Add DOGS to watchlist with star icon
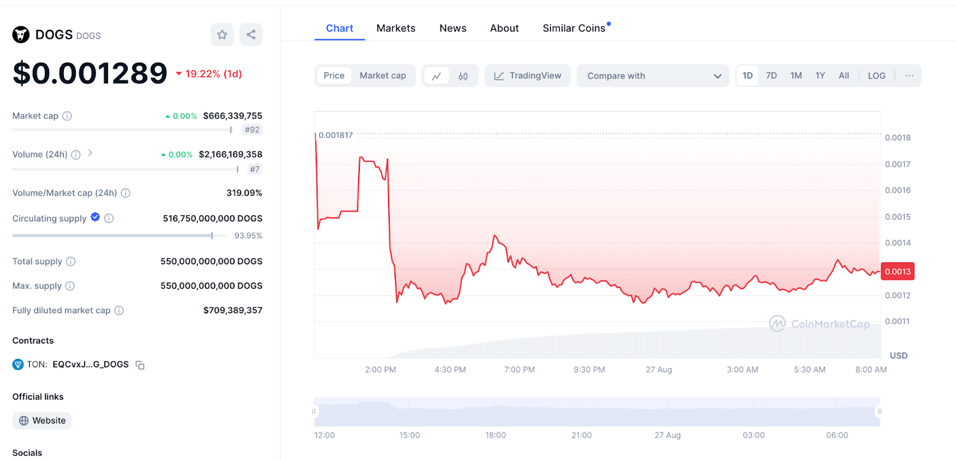The width and height of the screenshot is (955, 461). 222,35
